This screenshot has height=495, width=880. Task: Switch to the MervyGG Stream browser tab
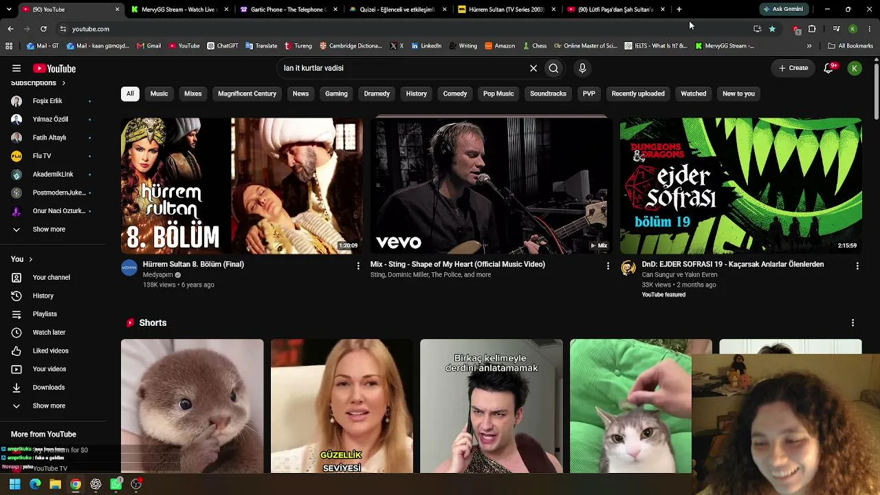click(178, 10)
